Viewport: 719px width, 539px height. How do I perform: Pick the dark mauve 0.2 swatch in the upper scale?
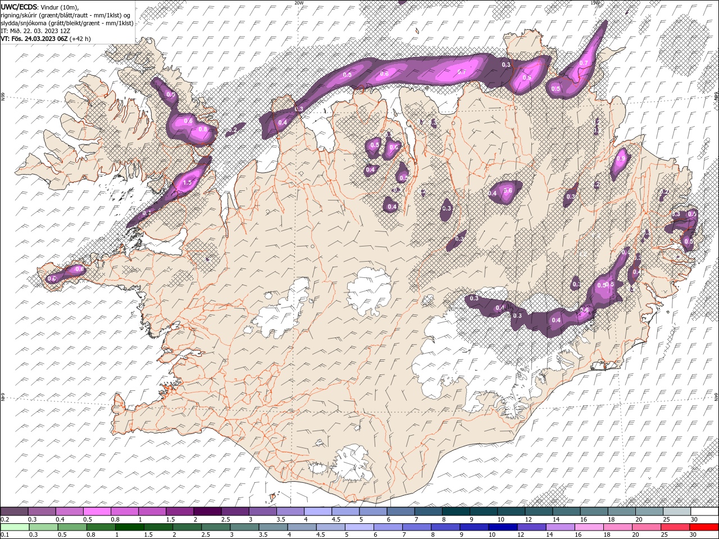point(14,511)
